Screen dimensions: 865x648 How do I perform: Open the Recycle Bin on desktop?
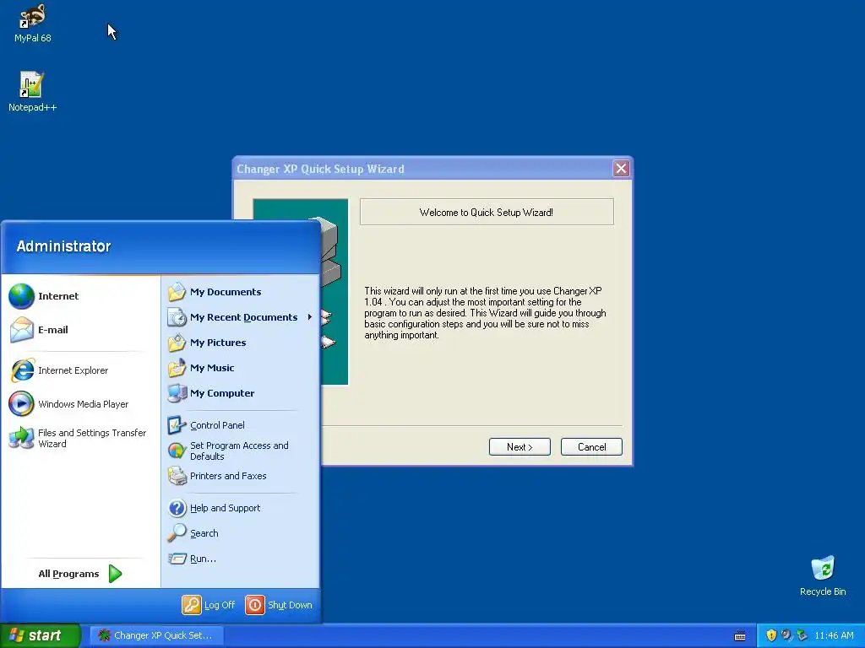click(x=823, y=576)
